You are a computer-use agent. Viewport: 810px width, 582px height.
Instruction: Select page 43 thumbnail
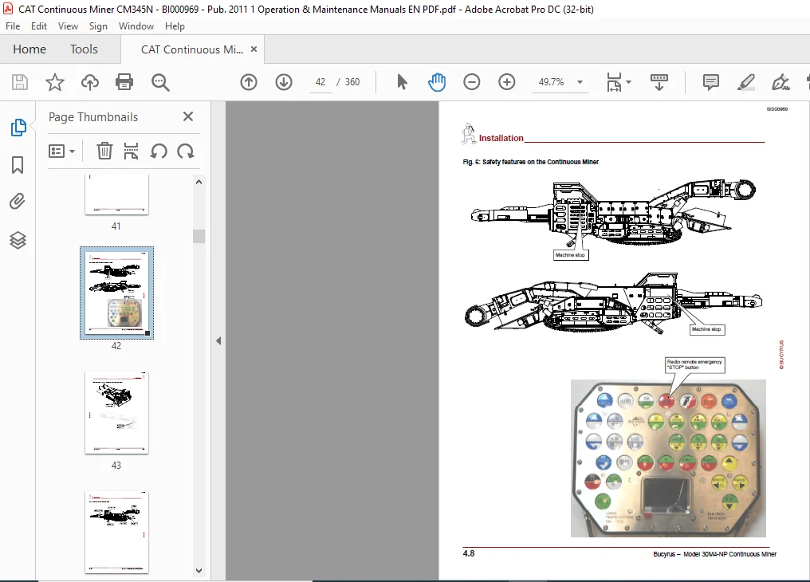[x=116, y=413]
